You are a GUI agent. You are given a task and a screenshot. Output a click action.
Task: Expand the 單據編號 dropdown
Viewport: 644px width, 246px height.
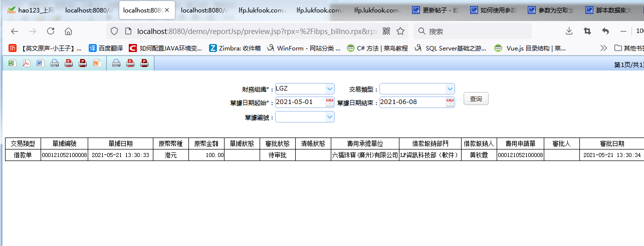coord(329,117)
